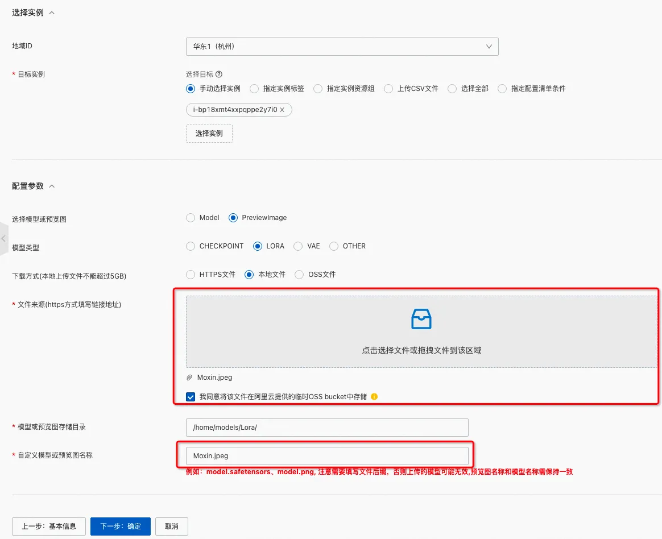The width and height of the screenshot is (662, 539).
Task: Click the paperclip icon beside Moxin.jpeg
Action: pos(189,378)
